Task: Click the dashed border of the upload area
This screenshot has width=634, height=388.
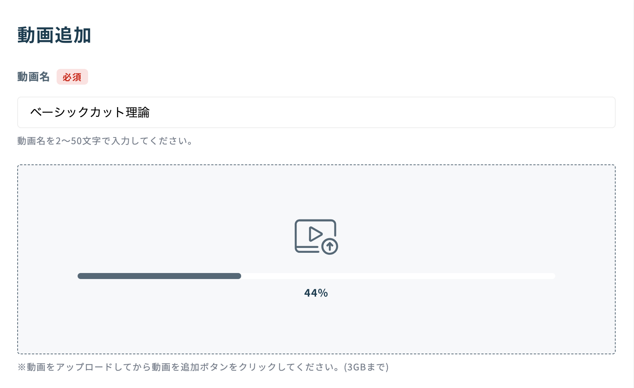Action: pyautogui.click(x=315, y=164)
